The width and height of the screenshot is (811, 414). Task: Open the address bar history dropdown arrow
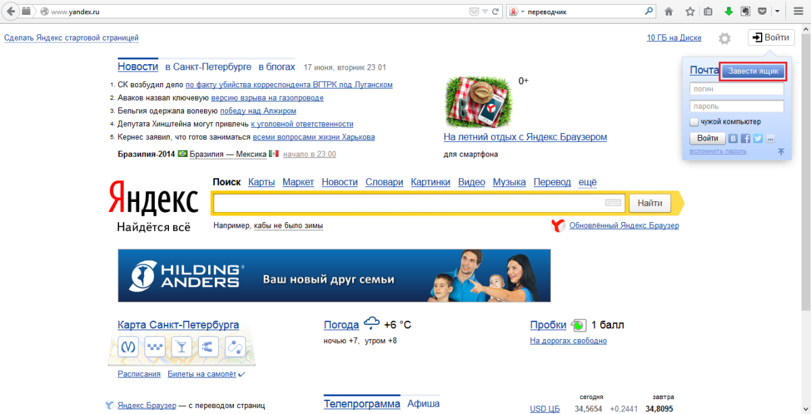coord(485,11)
